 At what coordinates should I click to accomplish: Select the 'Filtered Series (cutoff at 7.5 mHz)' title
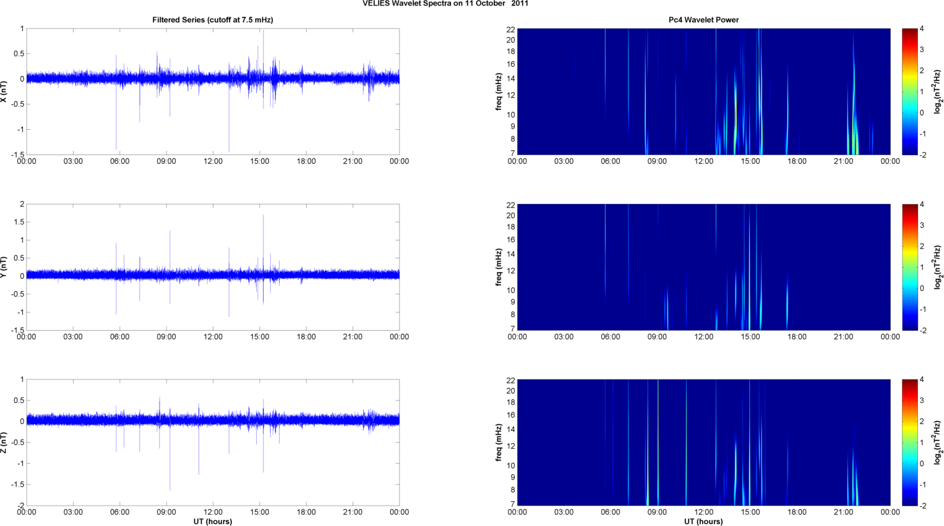(213, 20)
